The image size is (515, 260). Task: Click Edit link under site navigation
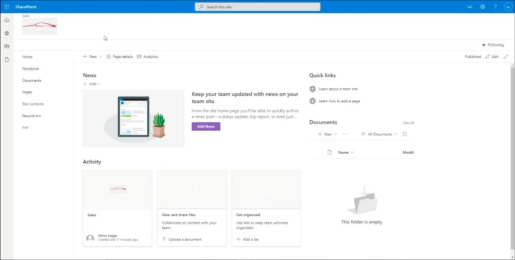coord(25,127)
